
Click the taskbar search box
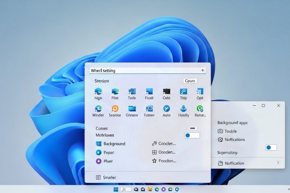tap(126, 189)
